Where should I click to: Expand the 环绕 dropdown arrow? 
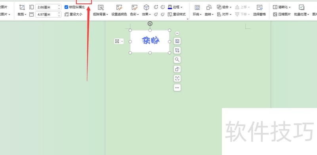tap(201, 15)
